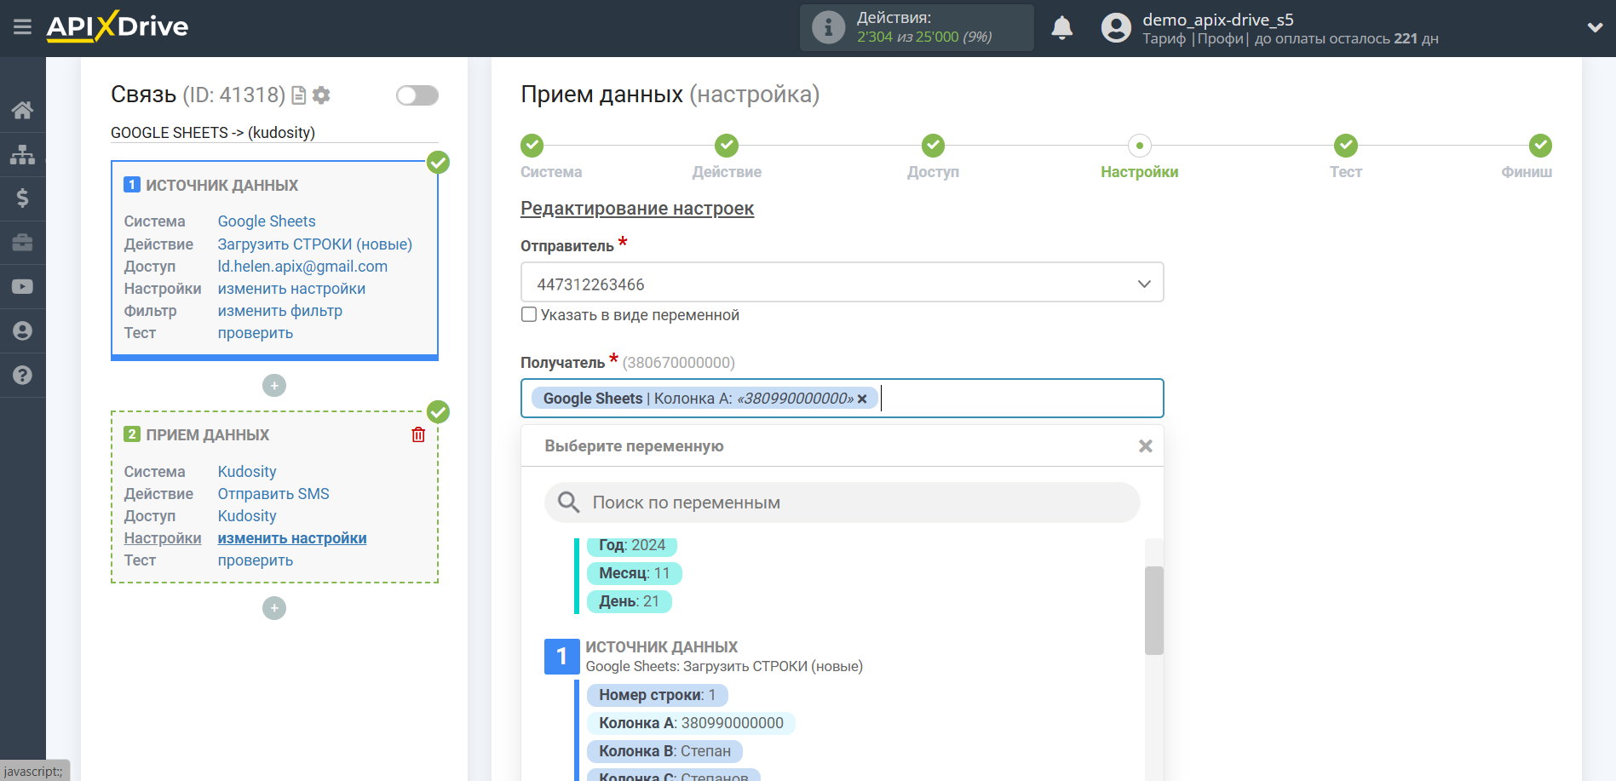Open the notifications bell
The width and height of the screenshot is (1616, 781).
1061,28
